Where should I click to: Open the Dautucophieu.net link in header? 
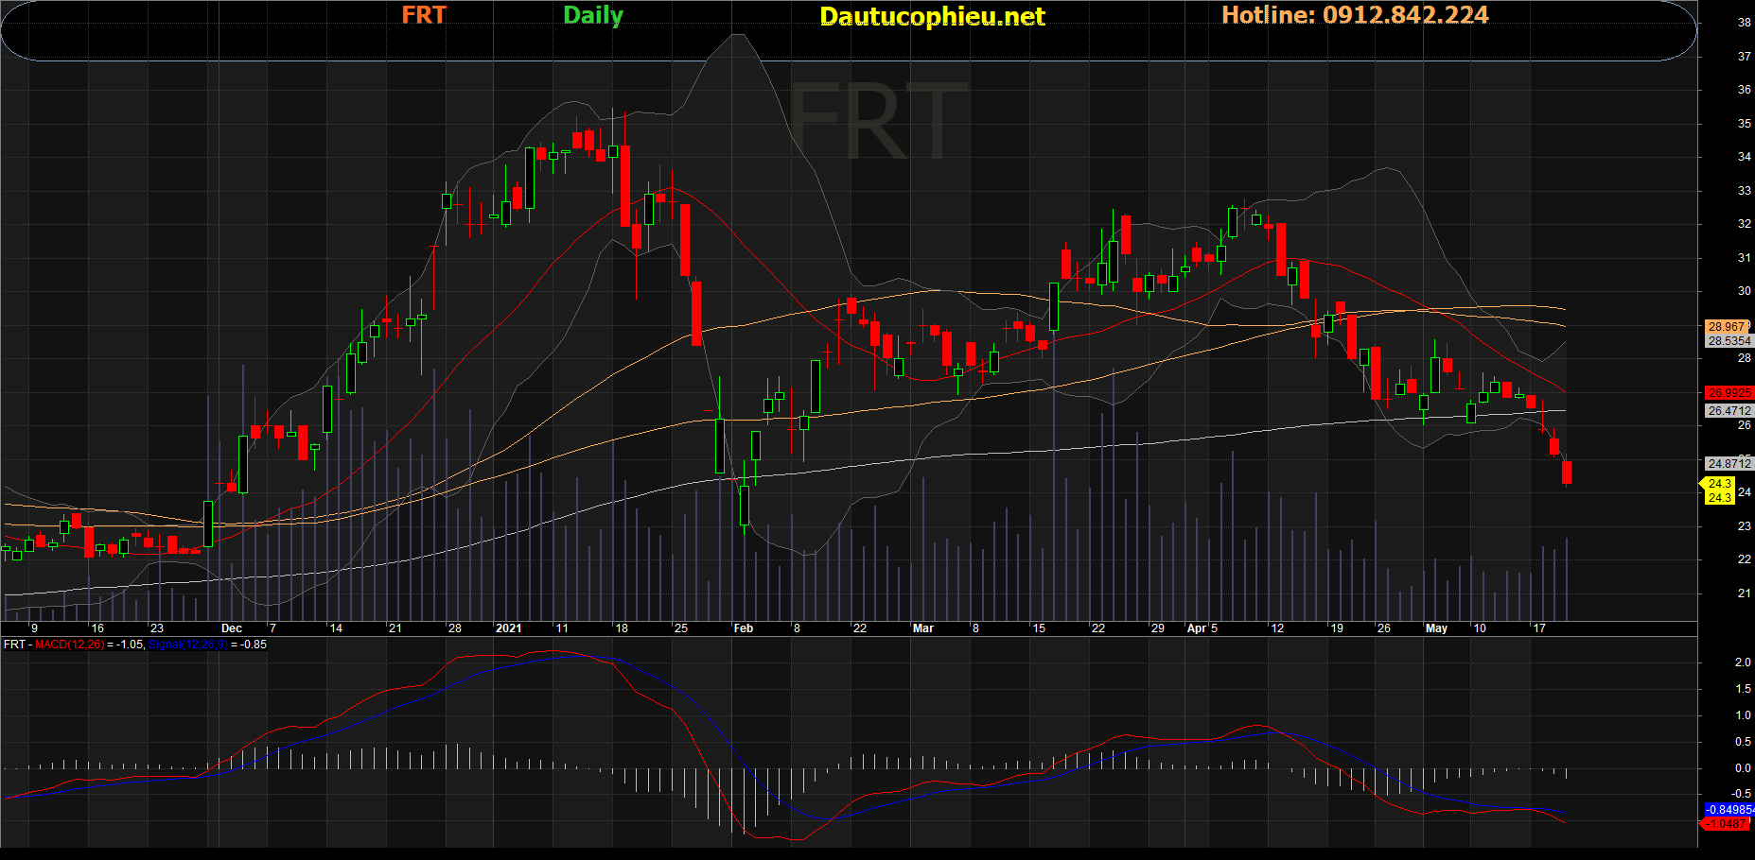(932, 16)
